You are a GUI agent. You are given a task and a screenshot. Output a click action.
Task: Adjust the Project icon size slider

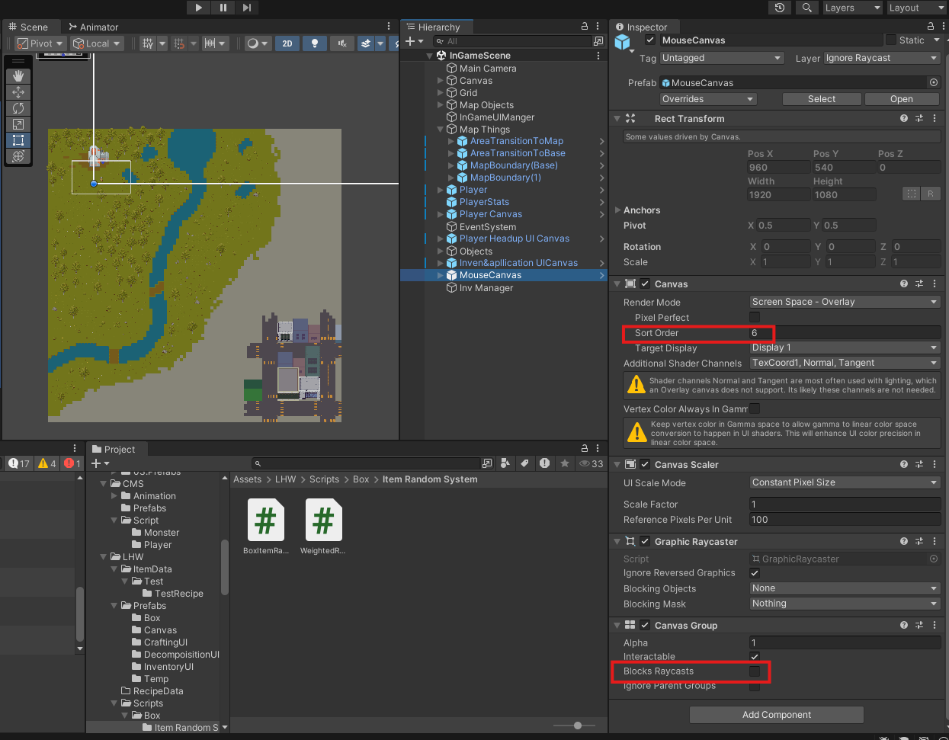click(578, 726)
